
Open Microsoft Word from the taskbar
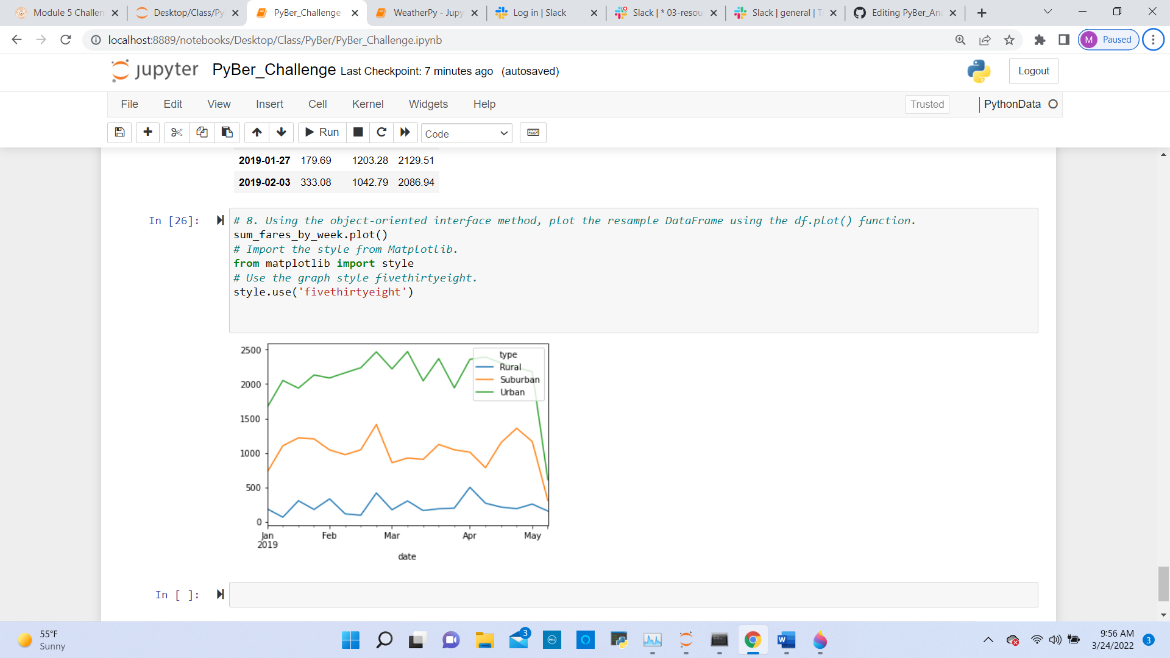786,640
